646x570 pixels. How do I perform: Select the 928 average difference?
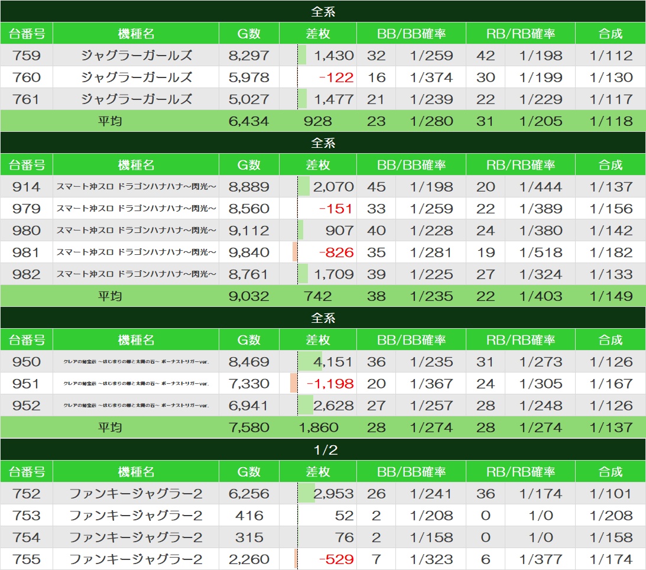click(317, 121)
